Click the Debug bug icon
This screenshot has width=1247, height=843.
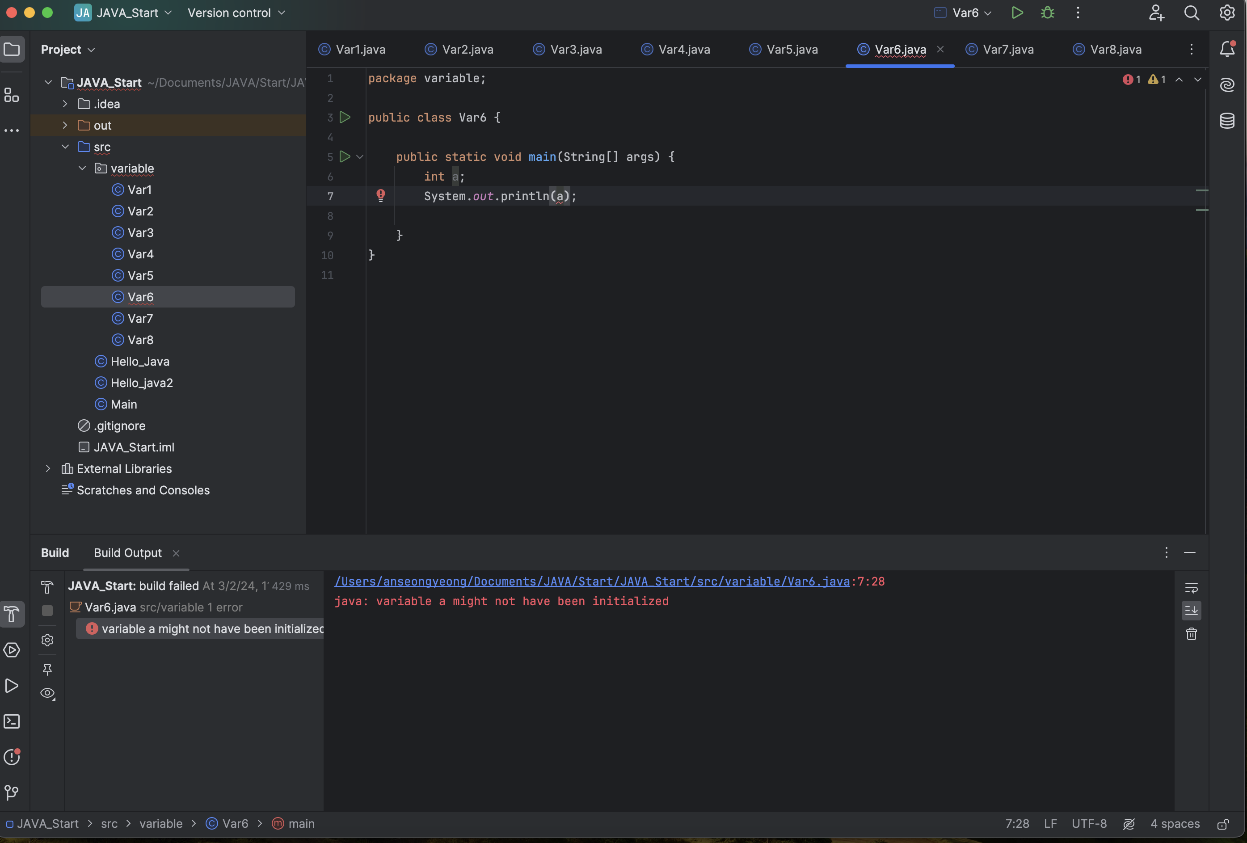pos(1047,13)
